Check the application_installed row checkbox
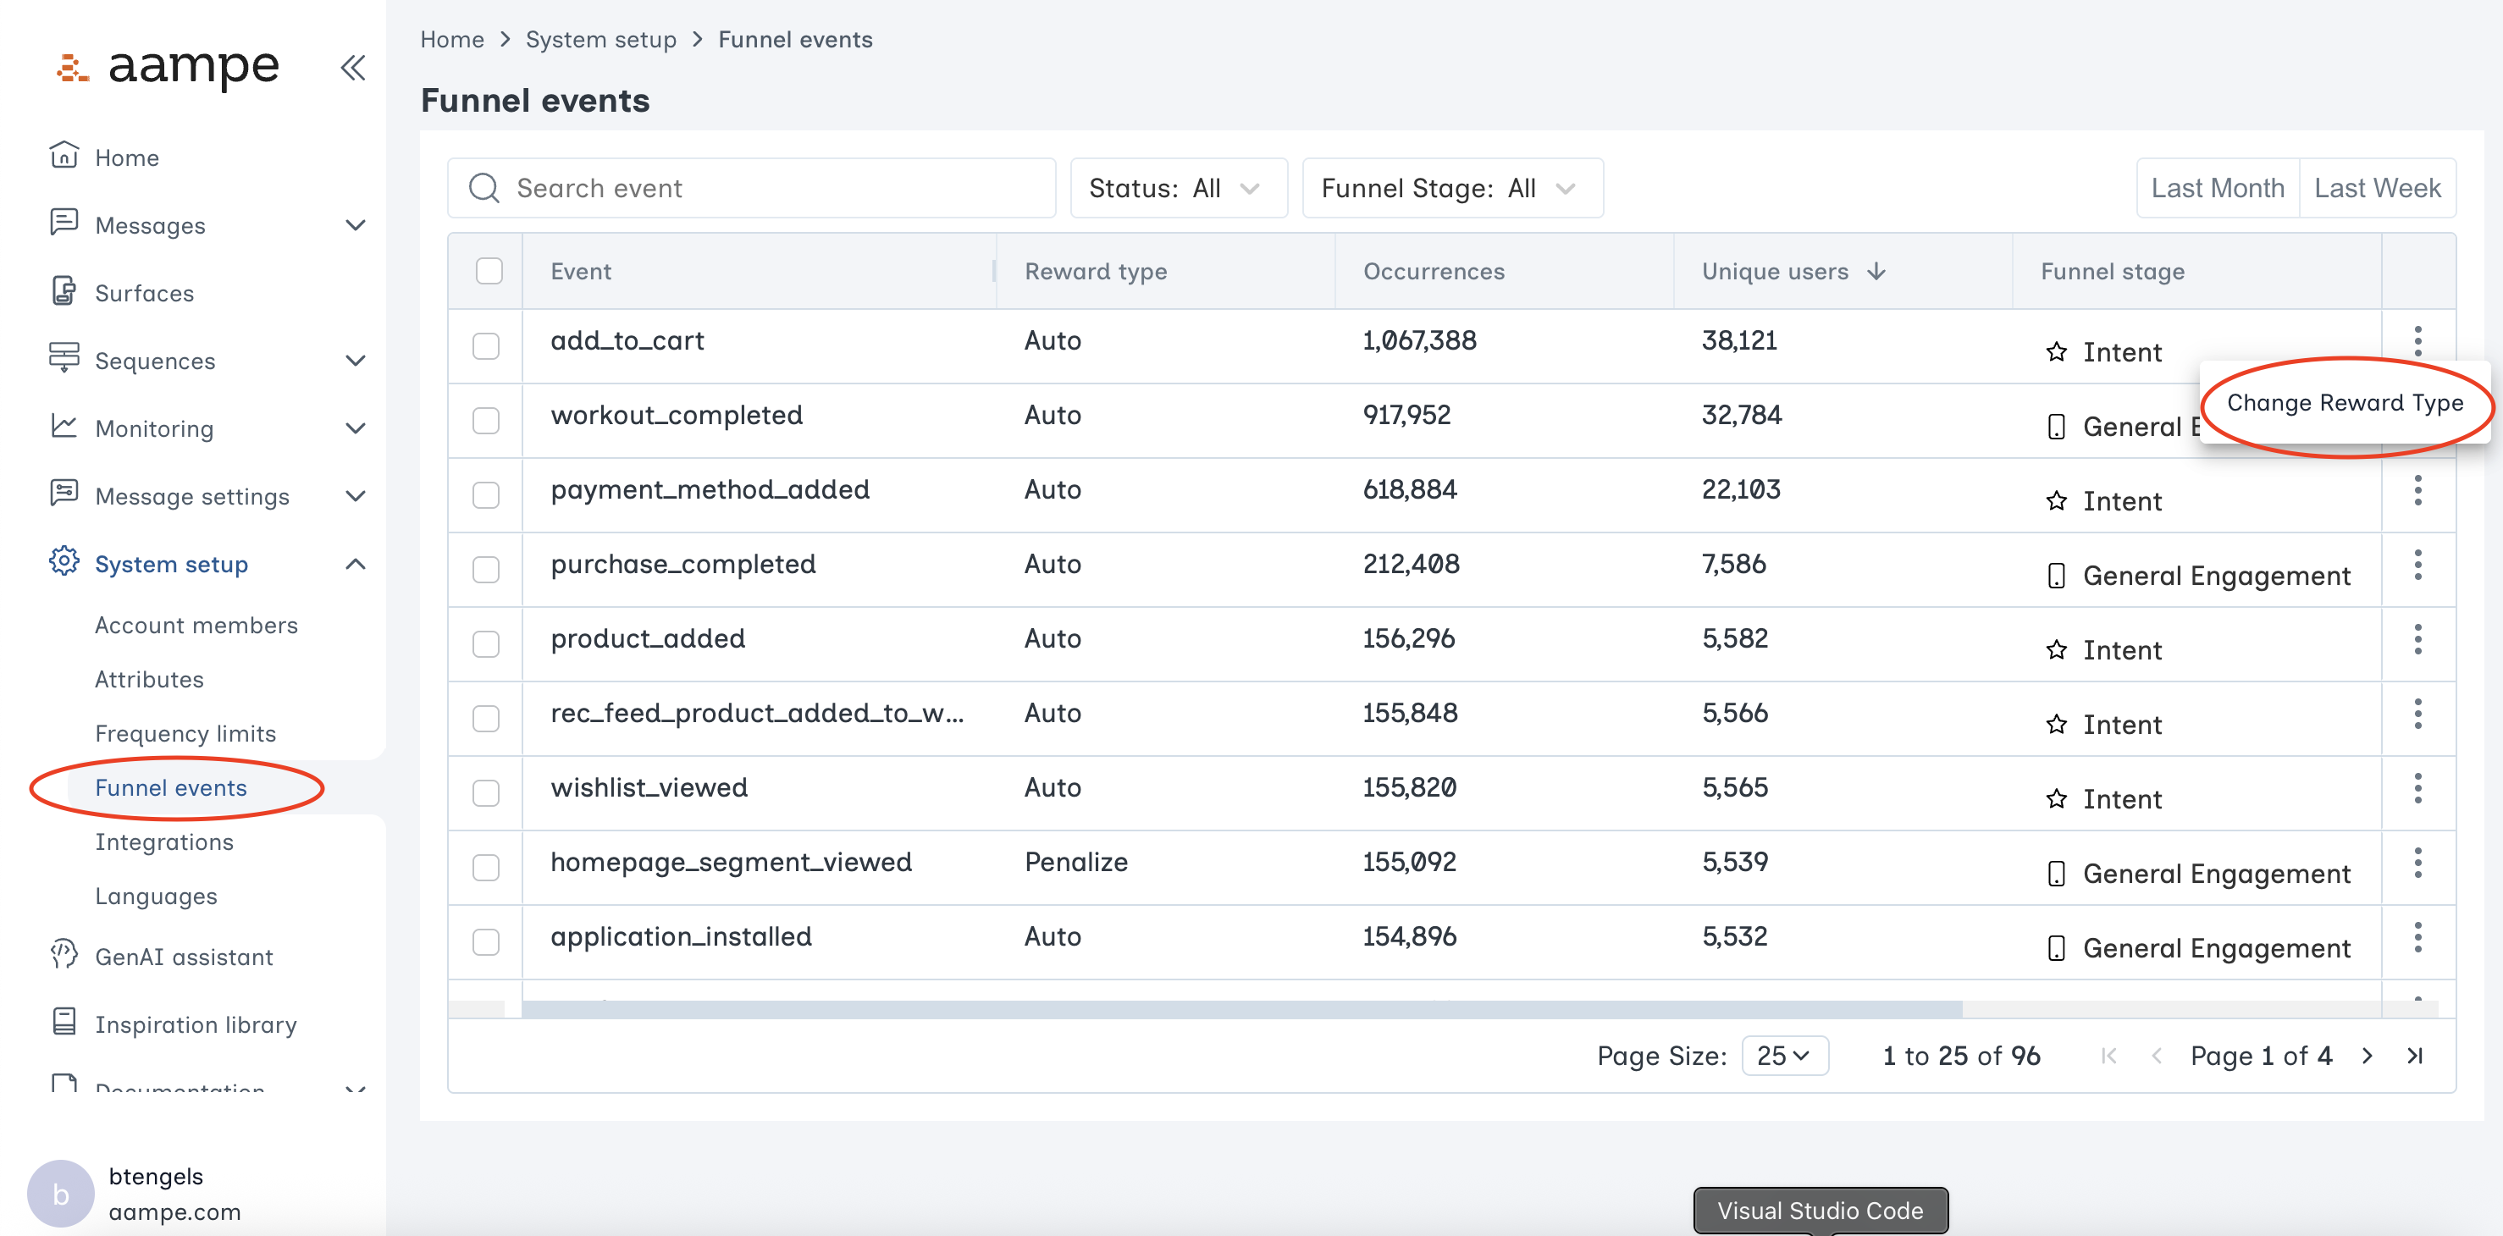 486,942
